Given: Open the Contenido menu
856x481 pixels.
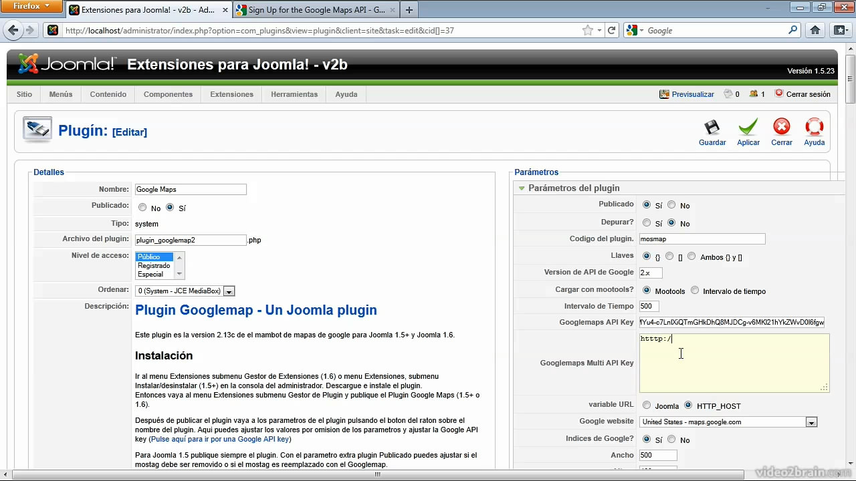Looking at the screenshot, I should point(108,94).
